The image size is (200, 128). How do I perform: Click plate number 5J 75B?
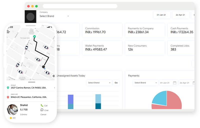pos(24,110)
